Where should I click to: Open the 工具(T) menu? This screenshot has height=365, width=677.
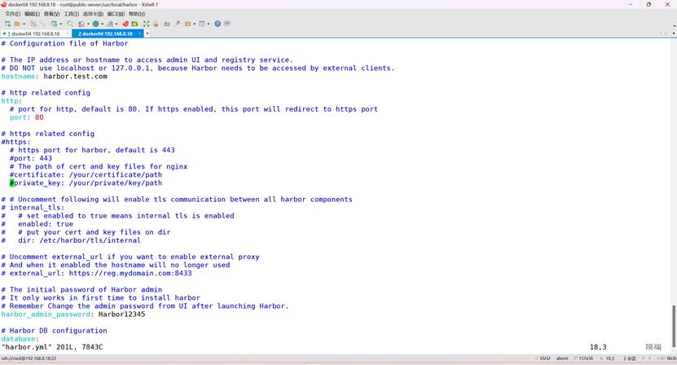(72, 14)
